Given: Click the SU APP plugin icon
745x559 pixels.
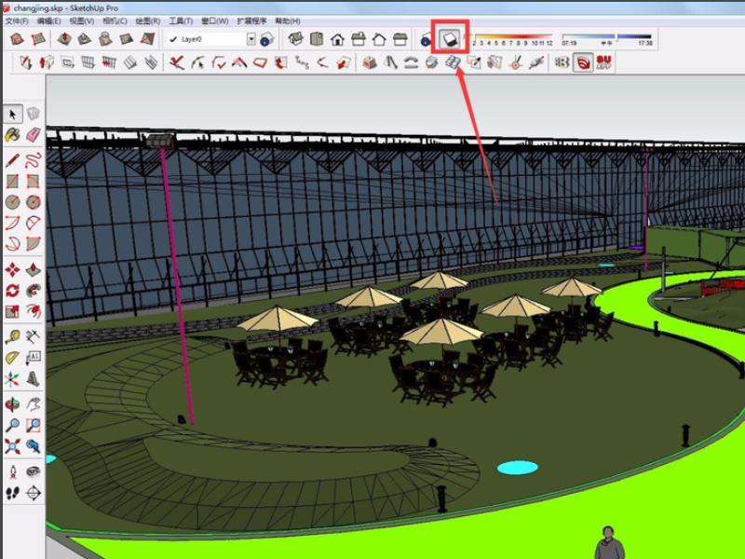Looking at the screenshot, I should coord(603,62).
